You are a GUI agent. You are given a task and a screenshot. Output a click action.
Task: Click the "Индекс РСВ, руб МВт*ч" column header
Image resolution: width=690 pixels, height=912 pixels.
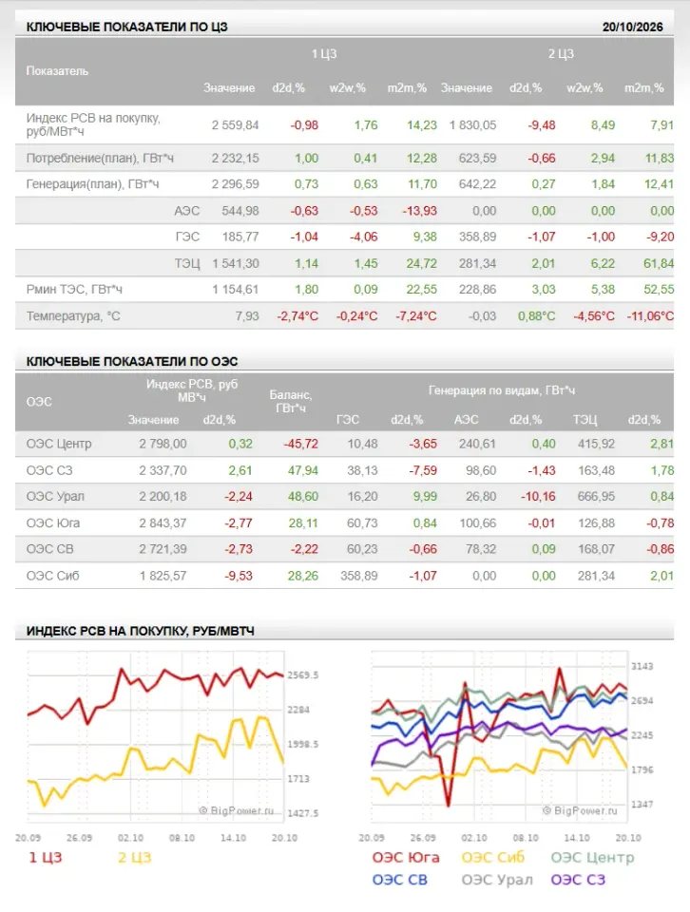tap(192, 390)
